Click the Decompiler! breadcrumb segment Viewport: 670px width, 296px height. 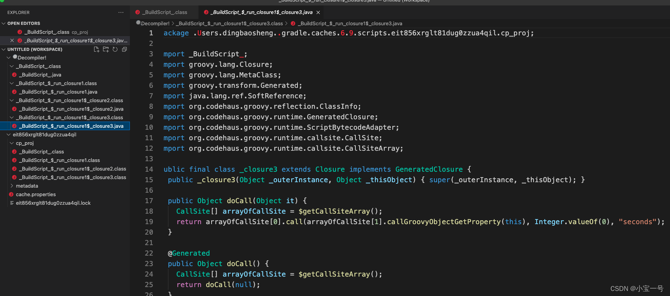tap(155, 23)
